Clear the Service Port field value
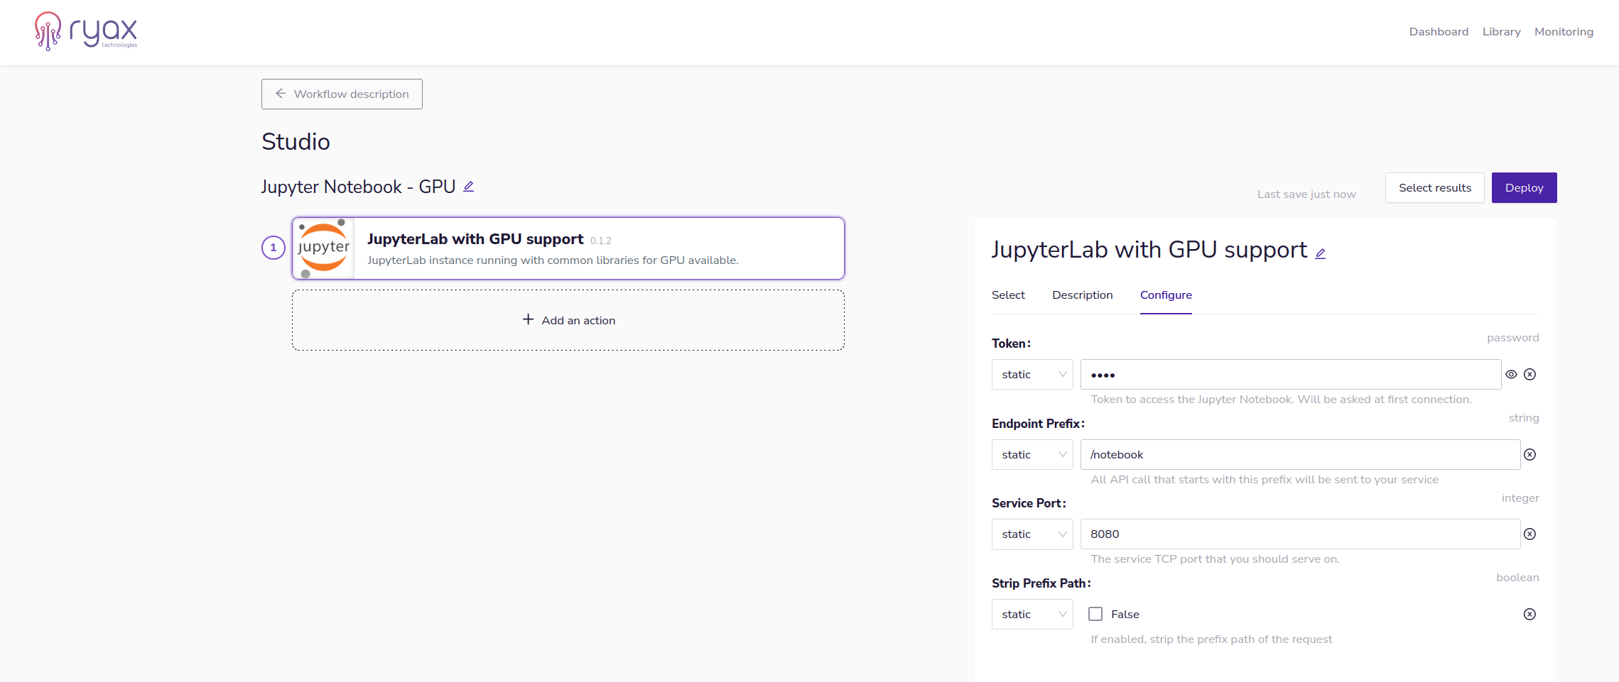This screenshot has width=1619, height=682. [x=1529, y=534]
